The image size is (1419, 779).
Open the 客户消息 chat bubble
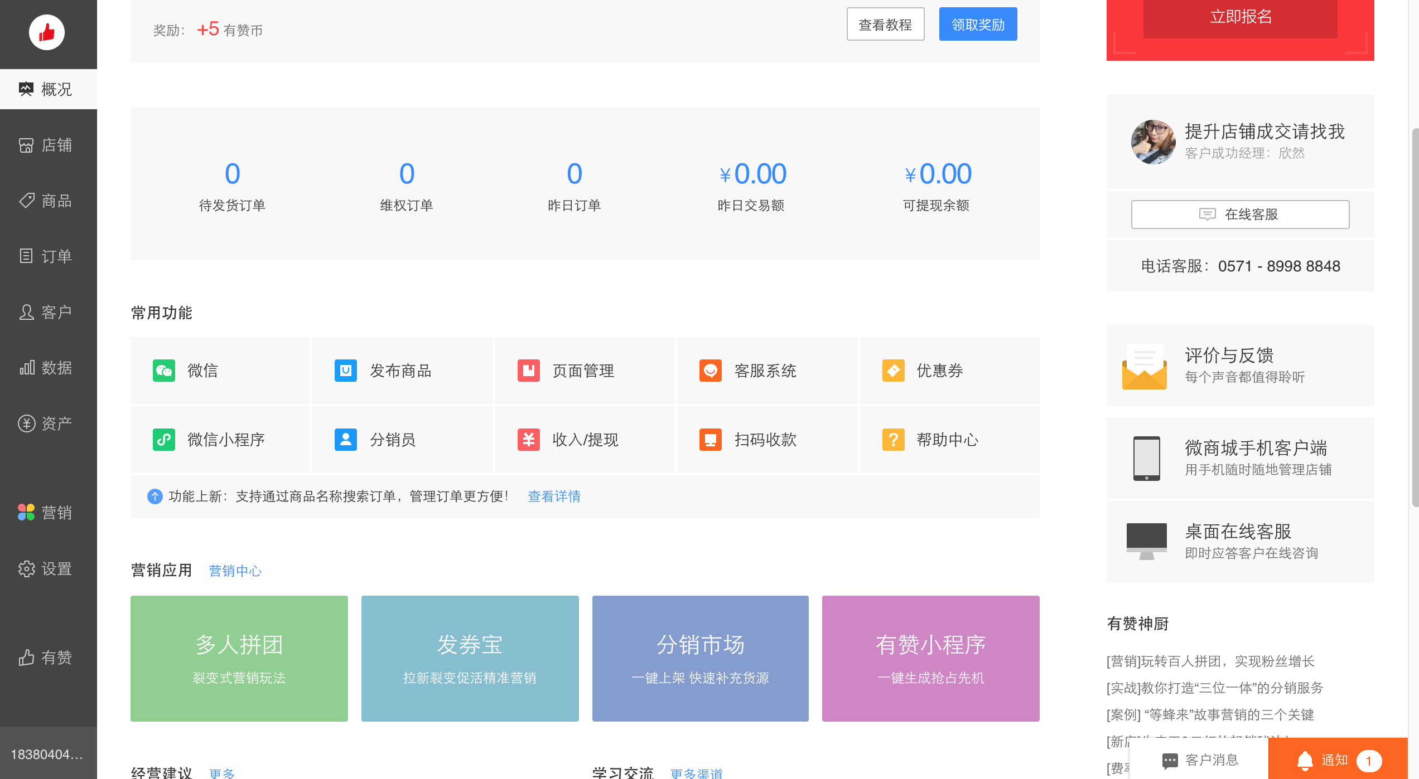[1170, 761]
